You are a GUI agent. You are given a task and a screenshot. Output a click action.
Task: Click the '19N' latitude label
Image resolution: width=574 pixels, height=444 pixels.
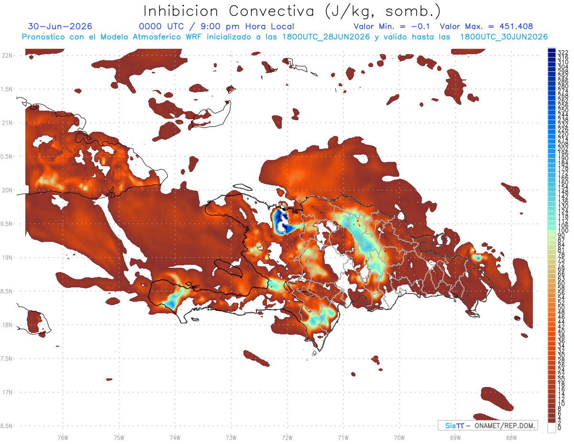7,257
